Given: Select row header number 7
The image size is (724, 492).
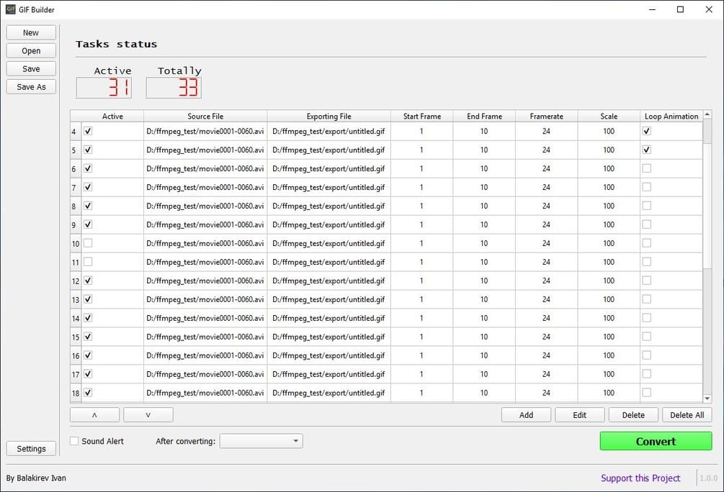Looking at the screenshot, I should [76, 187].
